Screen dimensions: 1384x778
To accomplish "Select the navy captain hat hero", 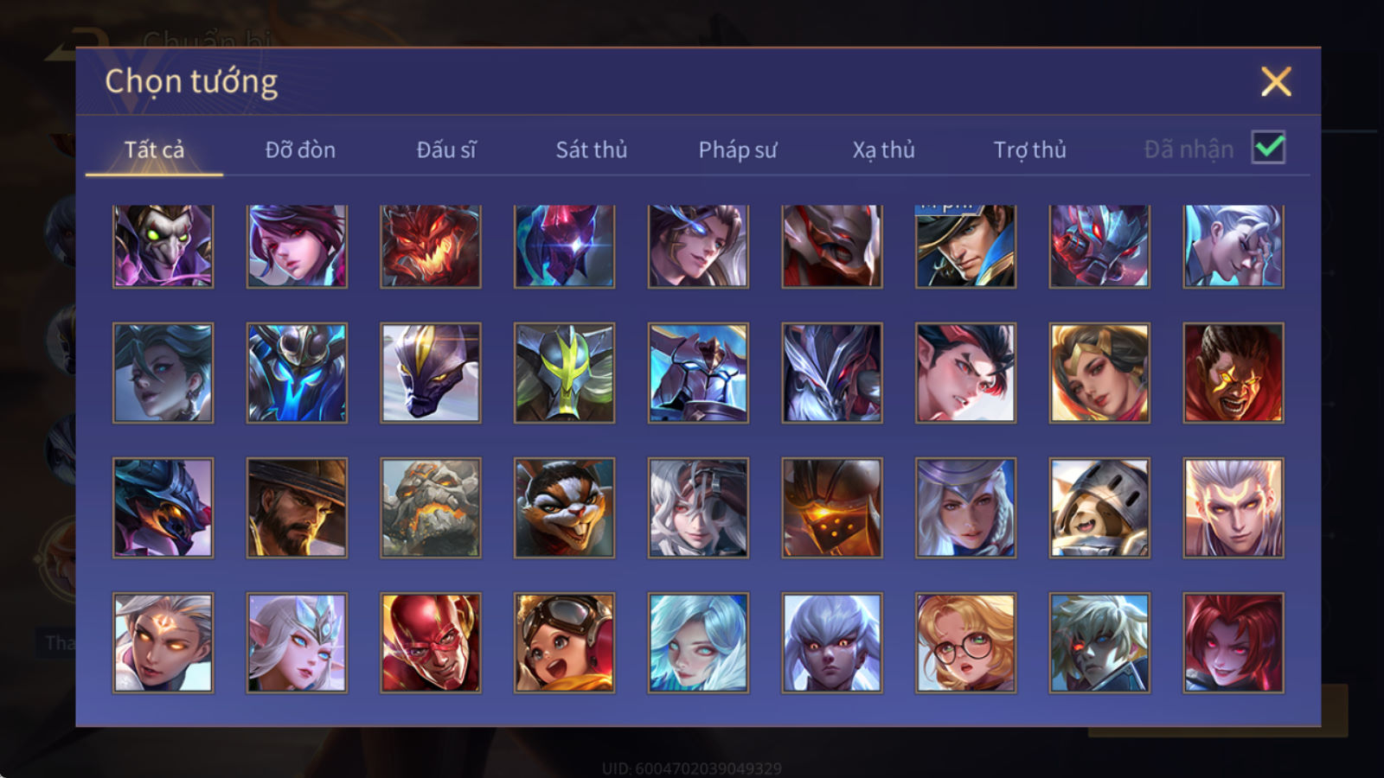I will pos(965,246).
